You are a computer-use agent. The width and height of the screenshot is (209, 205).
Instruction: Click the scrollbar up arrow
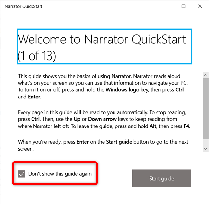click(x=206, y=75)
